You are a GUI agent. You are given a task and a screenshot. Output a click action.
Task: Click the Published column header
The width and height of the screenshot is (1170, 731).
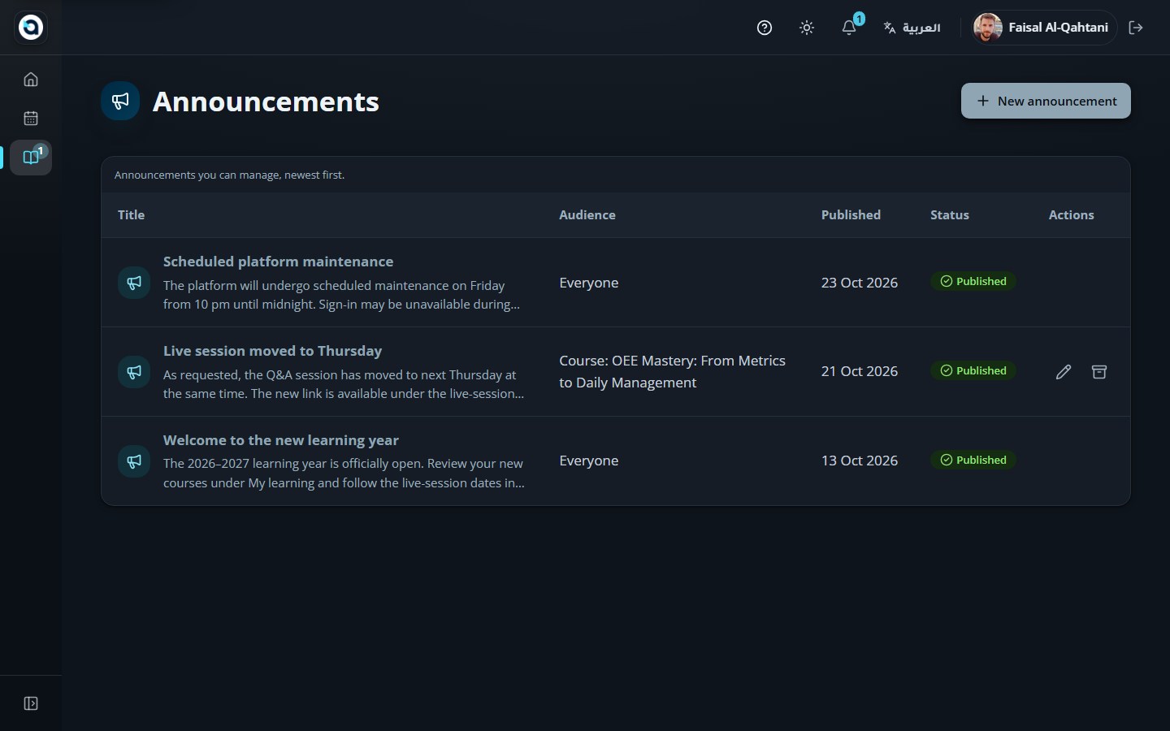851,215
